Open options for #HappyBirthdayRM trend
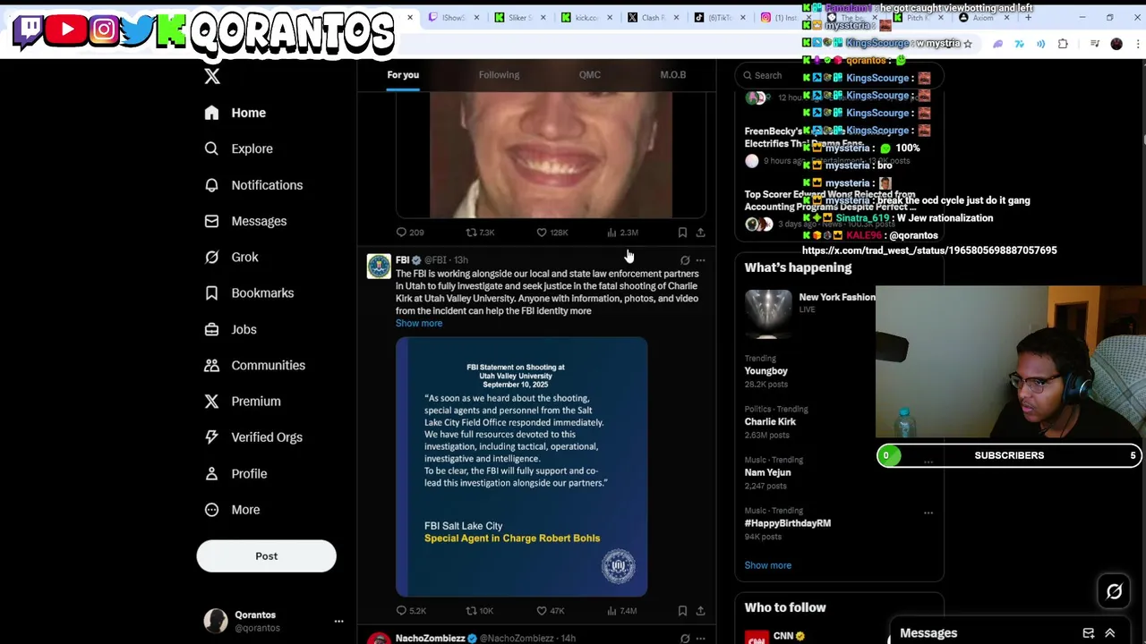The height and width of the screenshot is (644, 1146). [928, 513]
